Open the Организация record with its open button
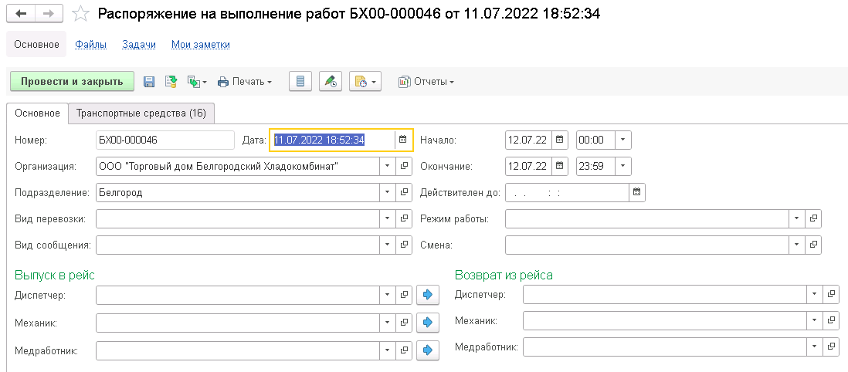This screenshot has width=848, height=372. pyautogui.click(x=404, y=166)
